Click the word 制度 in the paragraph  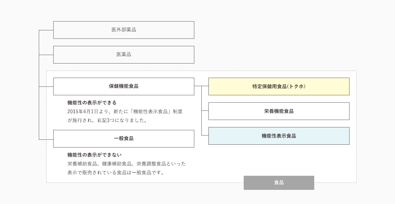(178, 112)
